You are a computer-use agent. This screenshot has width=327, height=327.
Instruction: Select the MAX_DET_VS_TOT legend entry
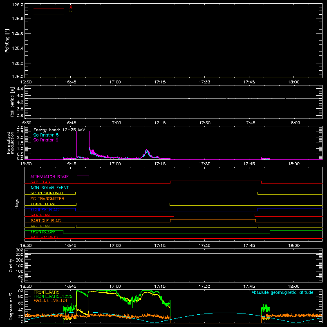point(51,300)
